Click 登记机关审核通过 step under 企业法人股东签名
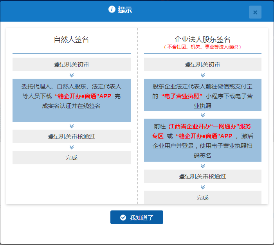Viewport: 274px width, 245px height. point(203,177)
